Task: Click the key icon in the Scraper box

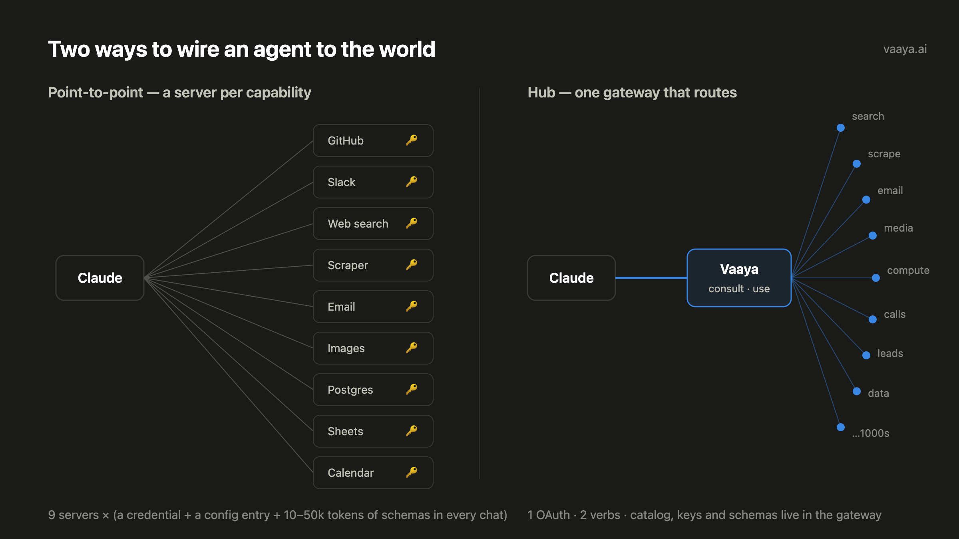Action: click(412, 265)
